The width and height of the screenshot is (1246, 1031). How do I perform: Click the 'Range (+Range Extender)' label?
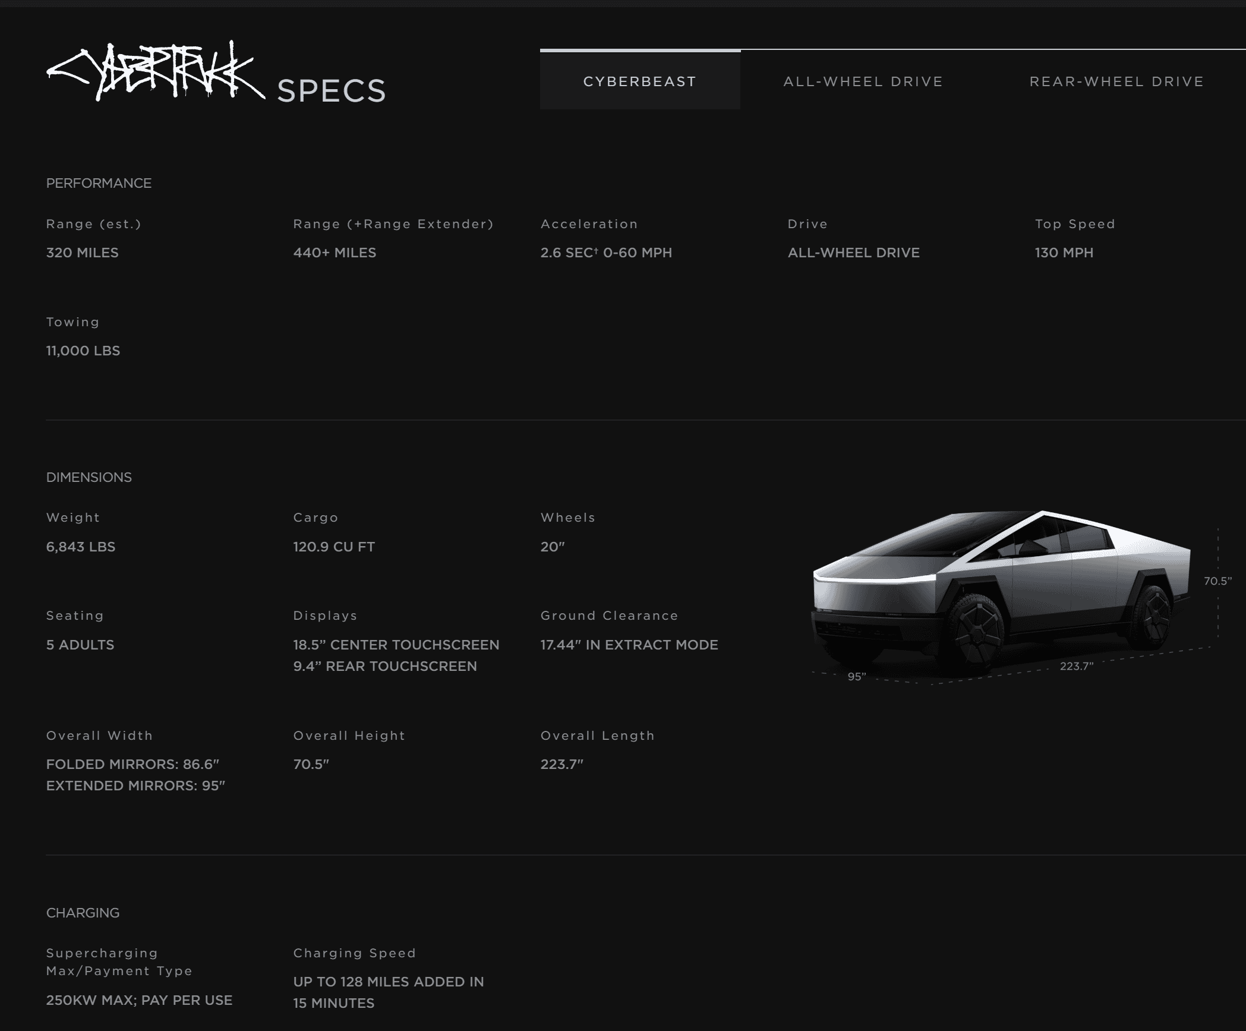[x=393, y=224]
